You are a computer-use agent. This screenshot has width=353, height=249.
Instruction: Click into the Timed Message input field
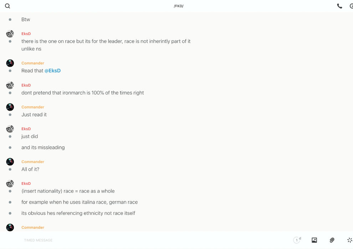(143, 240)
